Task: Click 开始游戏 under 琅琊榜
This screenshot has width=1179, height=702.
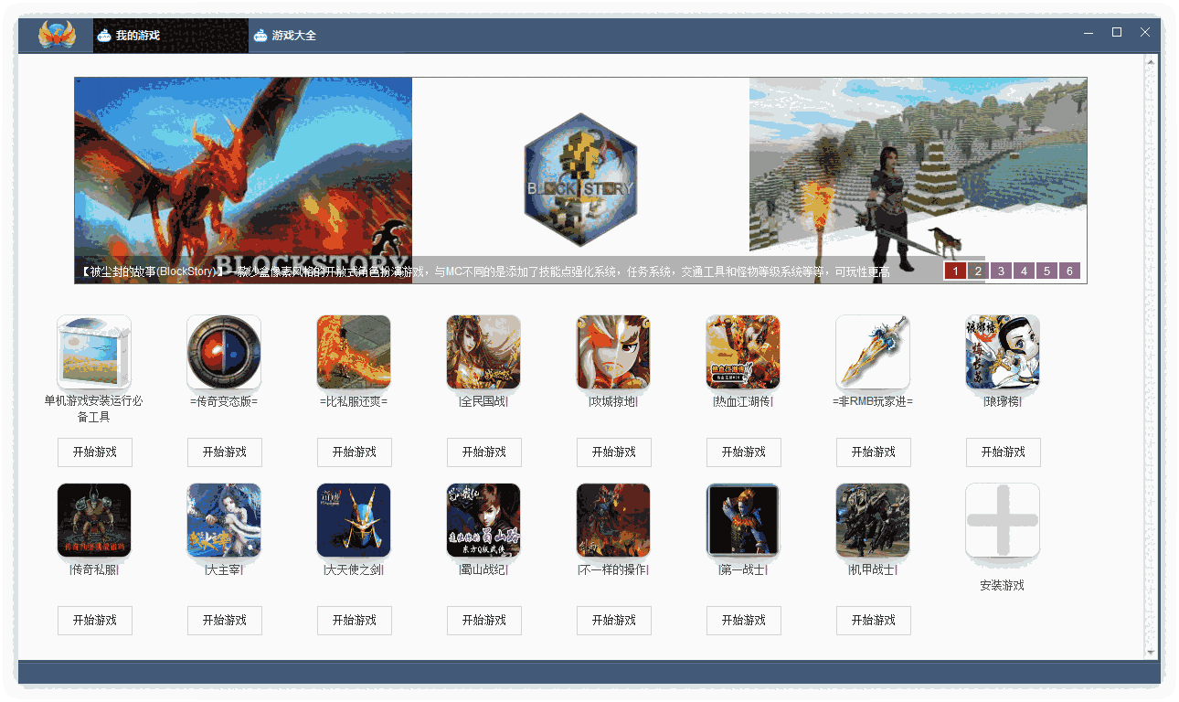Action: pyautogui.click(x=1004, y=452)
